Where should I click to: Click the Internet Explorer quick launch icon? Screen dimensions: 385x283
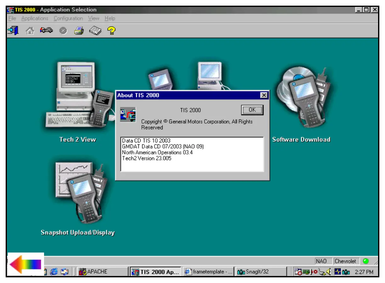coord(54,272)
